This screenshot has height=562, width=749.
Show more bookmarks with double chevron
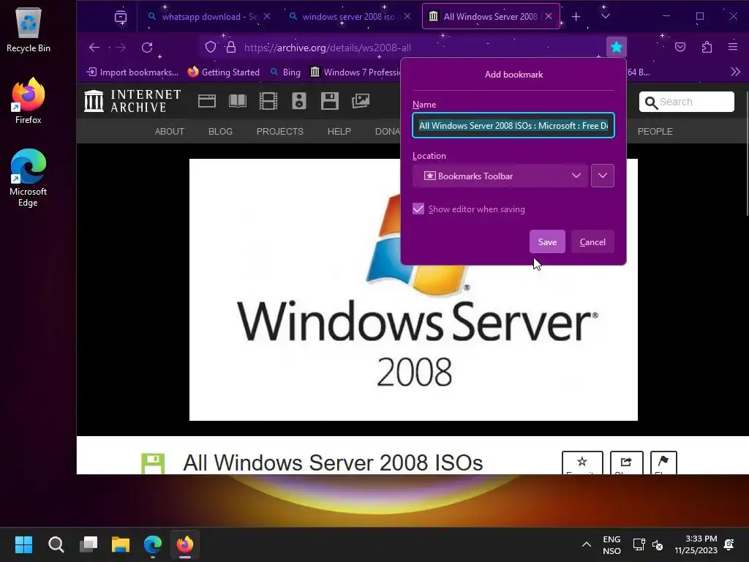735,72
